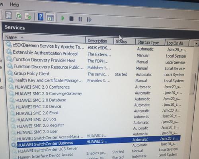The width and height of the screenshot is (199, 159).
Task: Click gear icon of Extensible Authentication Protocol
Action: click(9, 52)
